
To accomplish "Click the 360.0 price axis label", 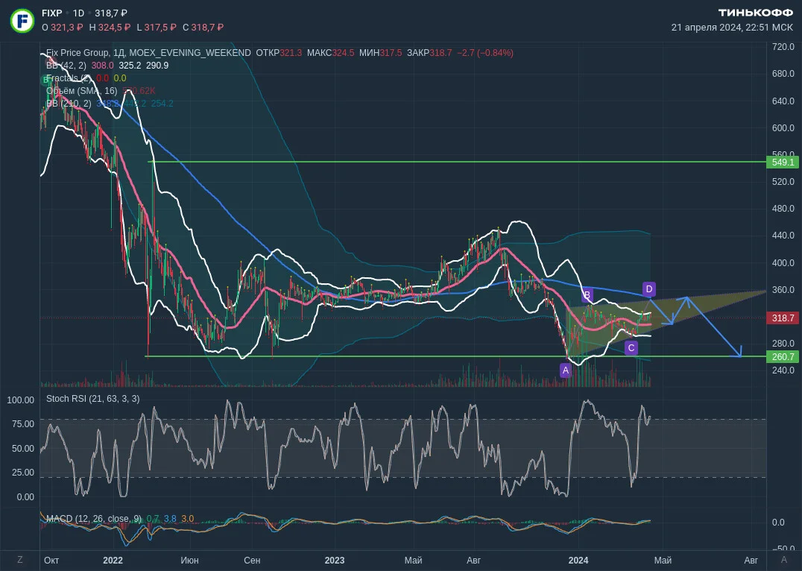I will 783,289.
